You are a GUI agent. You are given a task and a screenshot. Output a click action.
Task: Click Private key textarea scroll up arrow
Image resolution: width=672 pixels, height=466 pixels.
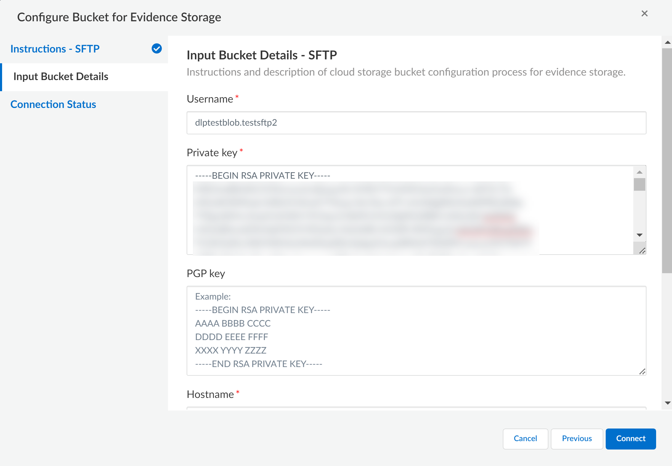point(639,172)
